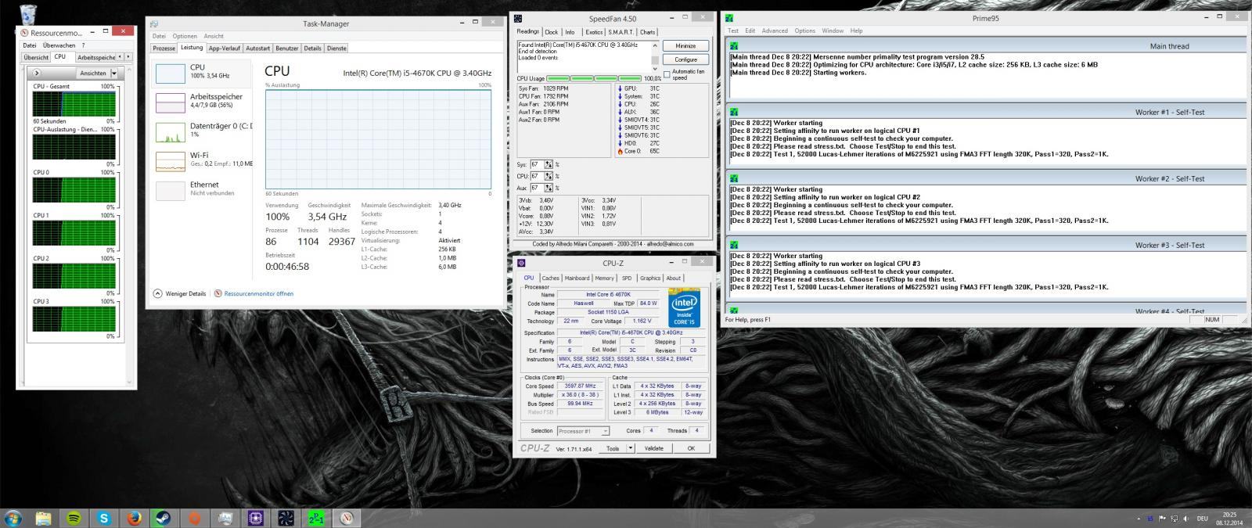Switch to Mainboard tab in CPU-Z
The height and width of the screenshot is (528, 1252).
pyautogui.click(x=577, y=278)
